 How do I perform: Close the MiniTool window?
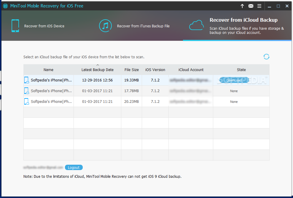point(287,6)
